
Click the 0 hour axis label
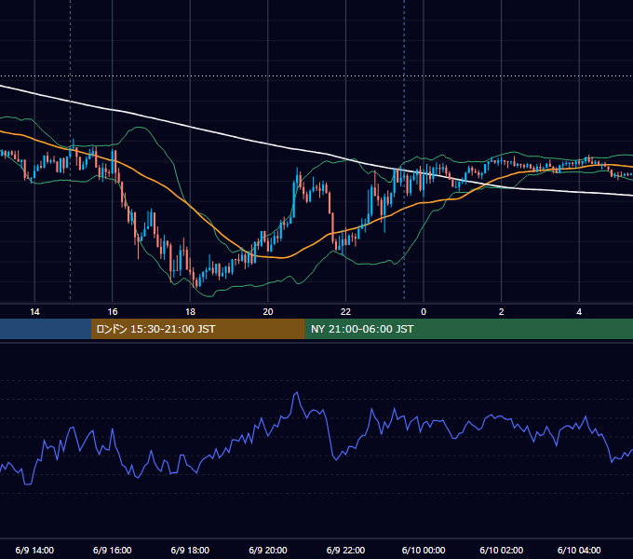coord(424,312)
